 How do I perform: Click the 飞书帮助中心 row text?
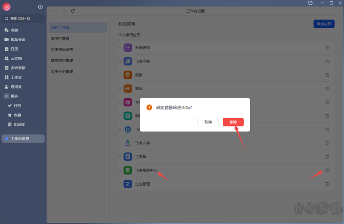tap(146, 170)
